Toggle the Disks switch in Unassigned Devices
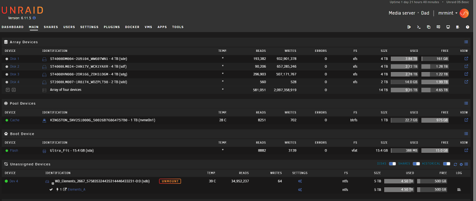The width and height of the screenshot is (476, 201). point(393,164)
